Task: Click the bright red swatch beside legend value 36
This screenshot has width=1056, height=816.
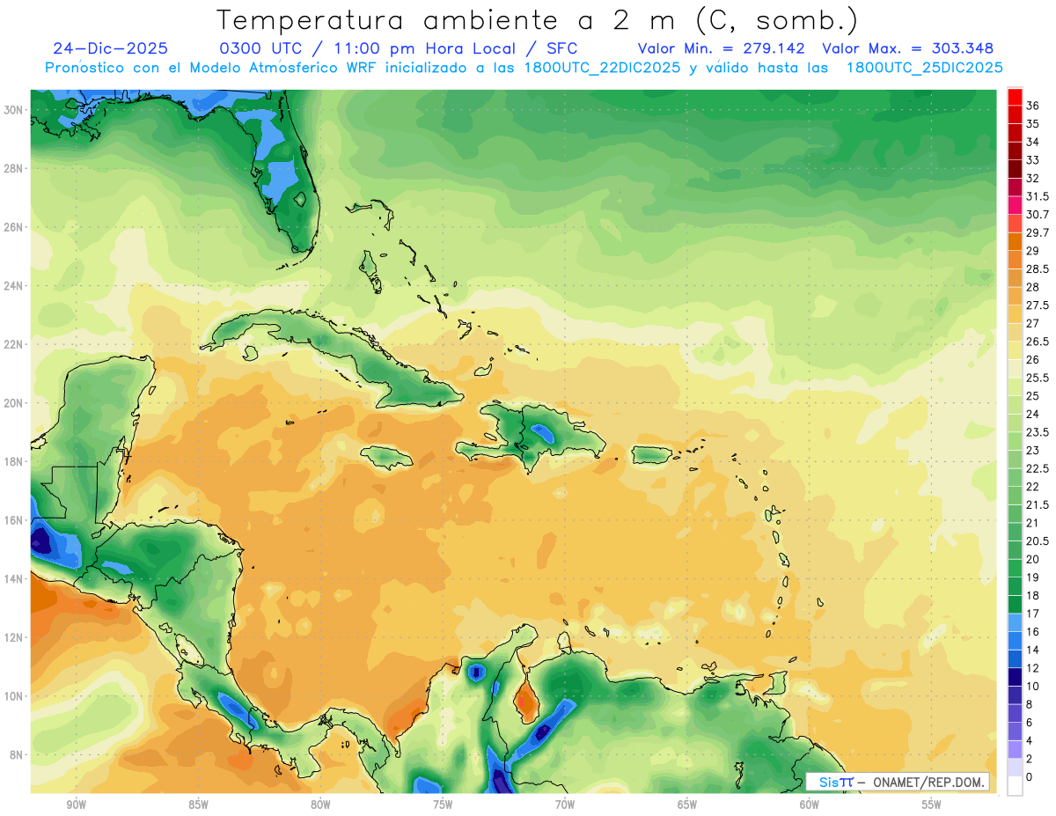Action: [1015, 96]
